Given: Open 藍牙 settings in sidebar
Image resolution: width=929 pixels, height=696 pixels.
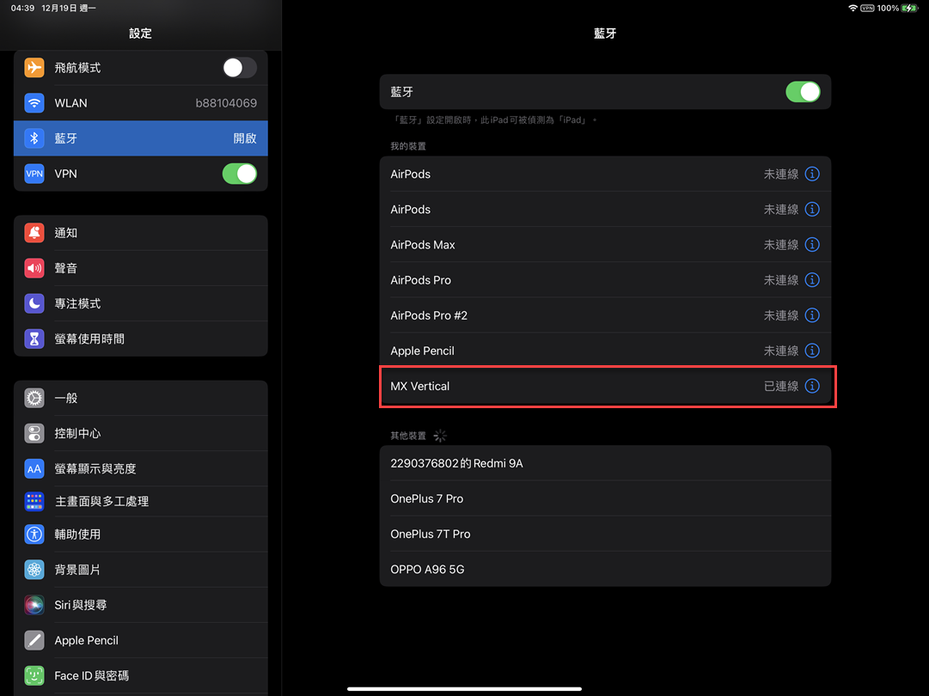Looking at the screenshot, I should (x=140, y=138).
